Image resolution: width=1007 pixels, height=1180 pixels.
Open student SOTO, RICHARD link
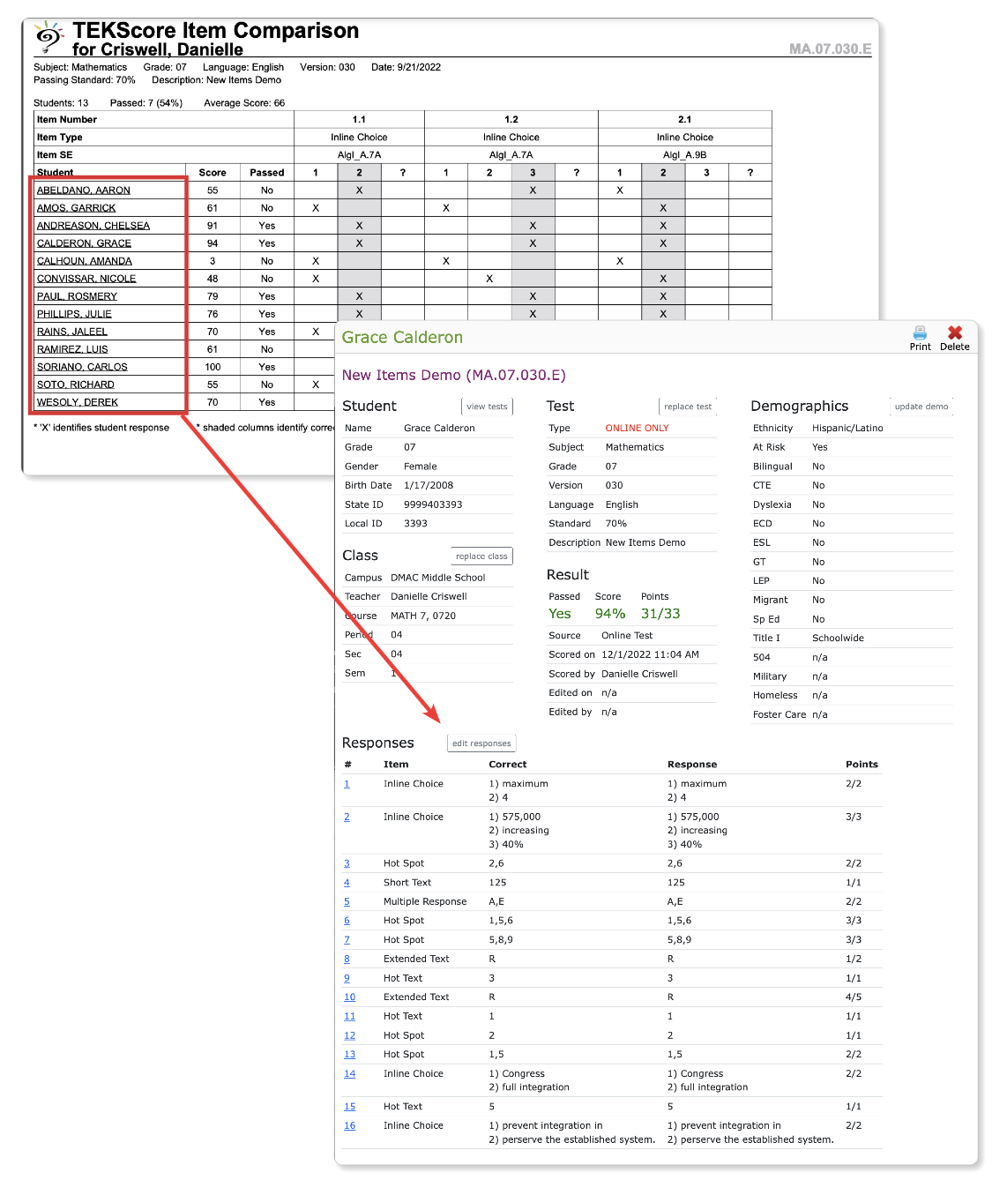(76, 385)
